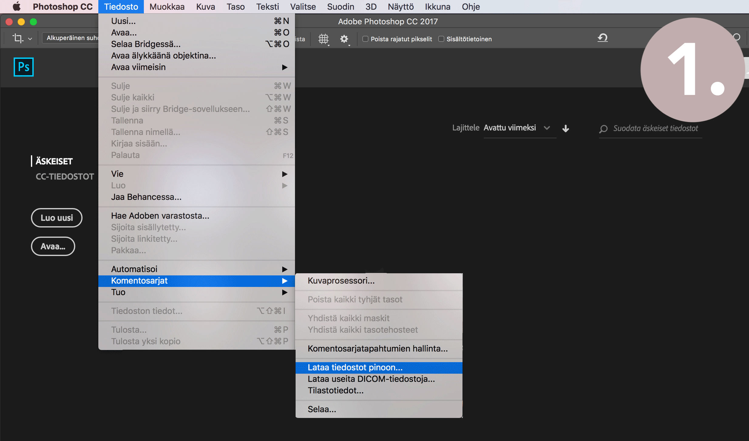This screenshot has height=441, width=749.
Task: Select Avaa älykkäänä objektina...
Action: [197, 56]
